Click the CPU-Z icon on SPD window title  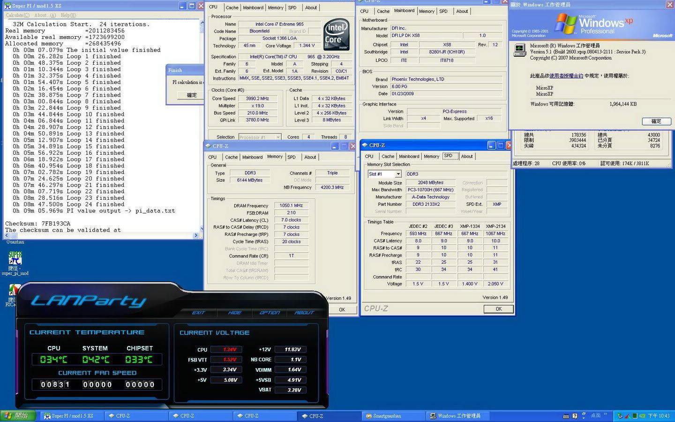coord(365,145)
